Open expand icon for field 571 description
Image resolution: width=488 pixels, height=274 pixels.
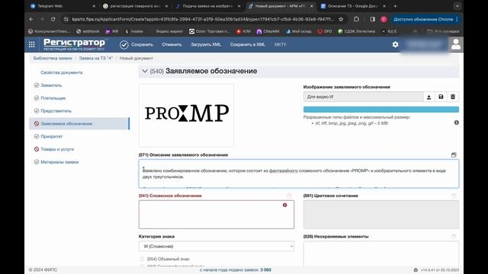[454, 155]
